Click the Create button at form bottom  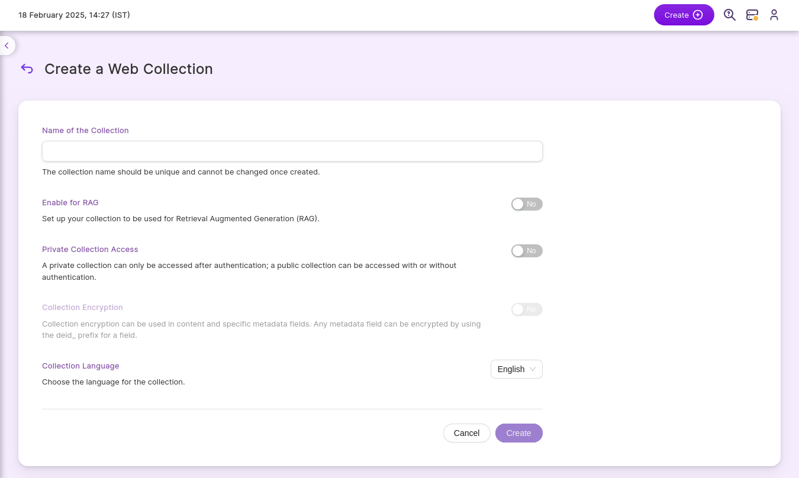point(518,433)
